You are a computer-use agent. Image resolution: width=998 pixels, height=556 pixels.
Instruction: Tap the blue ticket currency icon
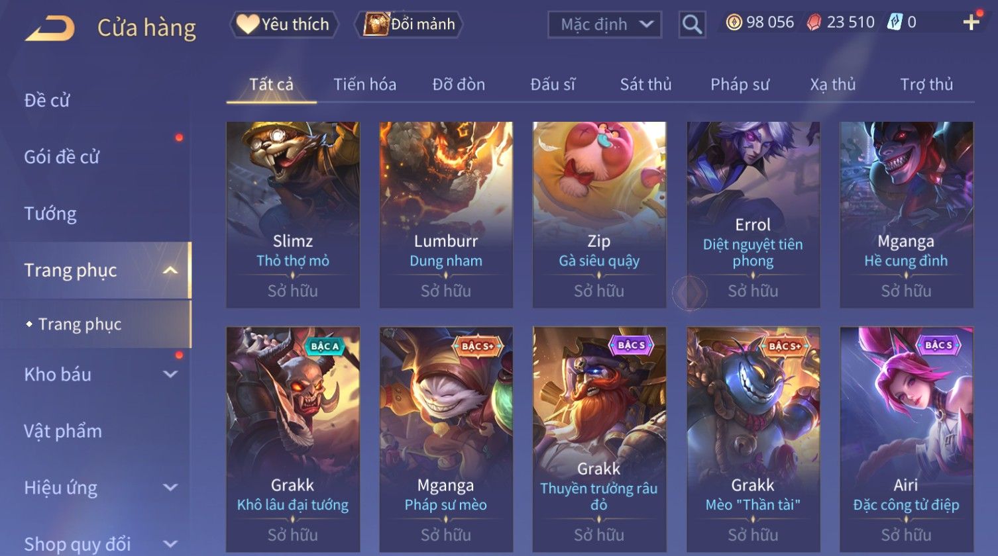tap(895, 23)
